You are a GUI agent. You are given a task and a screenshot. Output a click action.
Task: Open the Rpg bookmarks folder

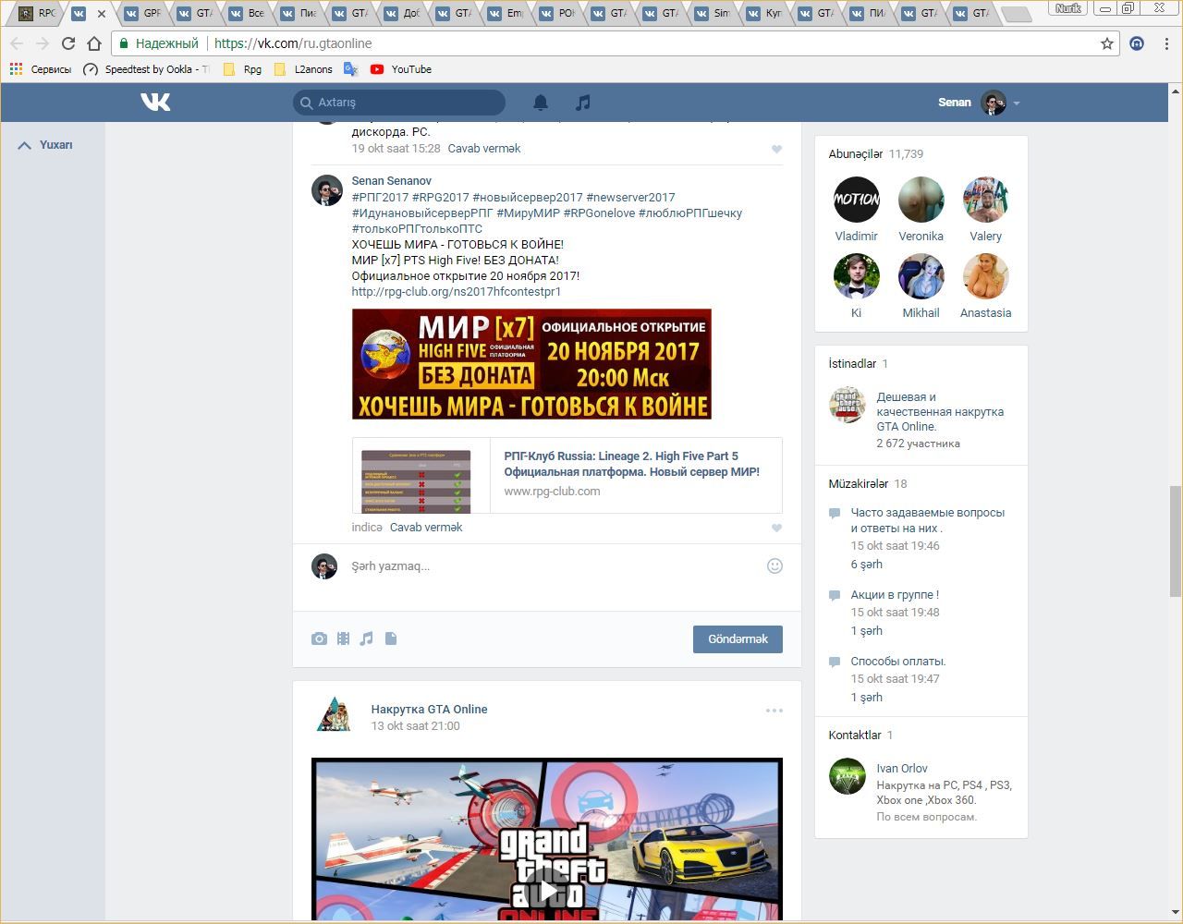pyautogui.click(x=243, y=69)
